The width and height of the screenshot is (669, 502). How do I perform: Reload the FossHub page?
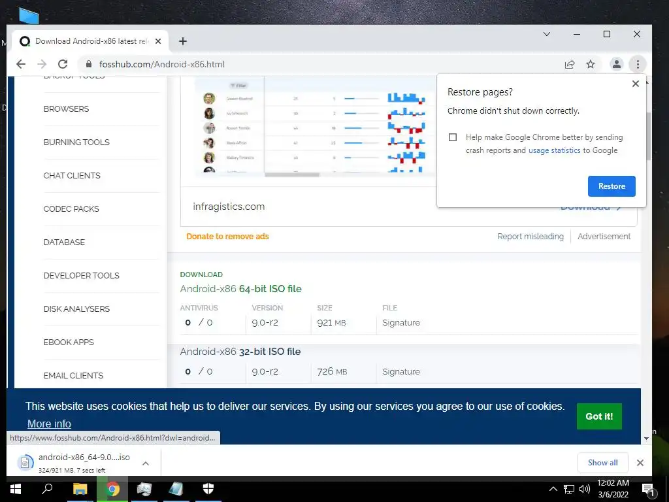(x=63, y=65)
